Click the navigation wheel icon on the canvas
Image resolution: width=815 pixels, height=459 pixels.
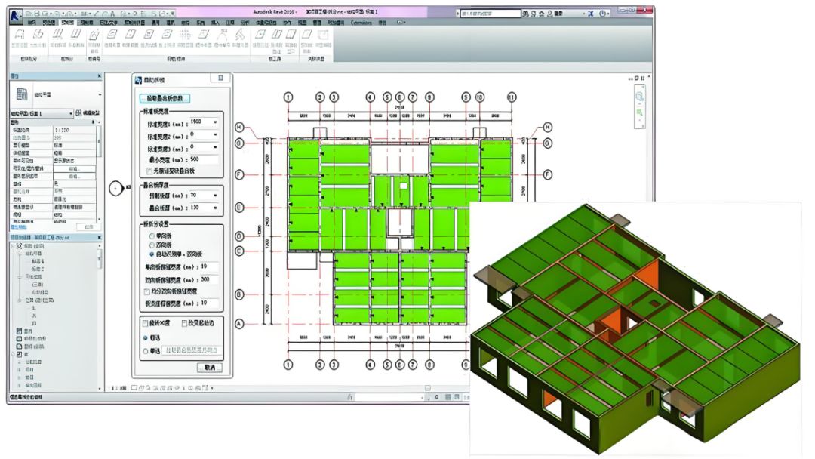639,97
